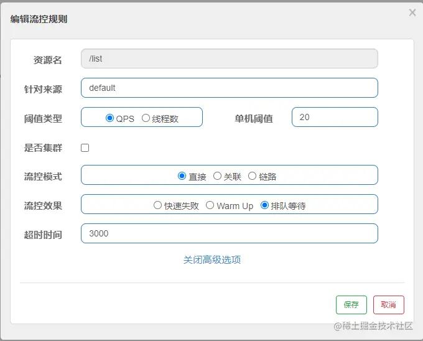The width and height of the screenshot is (423, 341).
Task: Click the 流控模式 label
Action: tap(43, 177)
